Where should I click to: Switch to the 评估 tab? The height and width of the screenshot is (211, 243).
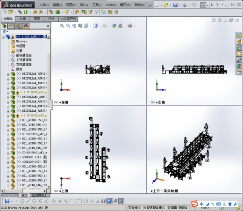(x=51, y=19)
